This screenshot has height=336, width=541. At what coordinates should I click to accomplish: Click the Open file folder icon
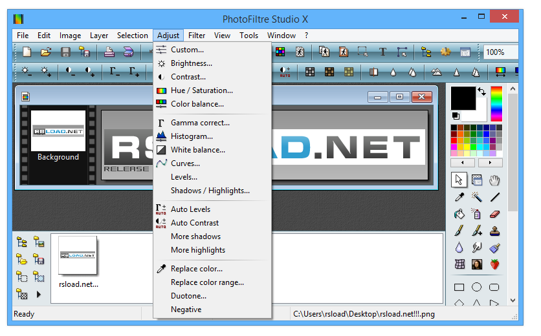click(45, 52)
